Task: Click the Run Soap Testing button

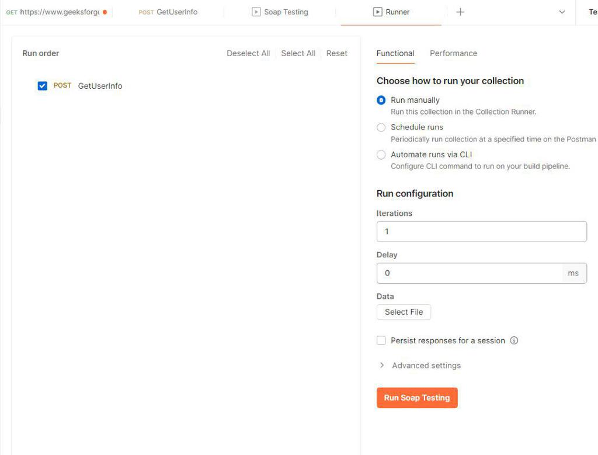Action: pyautogui.click(x=417, y=398)
